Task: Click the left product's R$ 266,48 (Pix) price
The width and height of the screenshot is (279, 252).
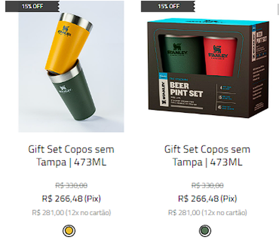Action: pyautogui.click(x=71, y=199)
